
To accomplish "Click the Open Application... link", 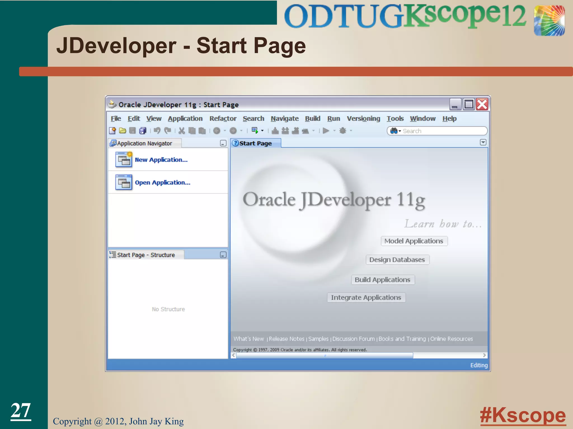I will tap(163, 182).
